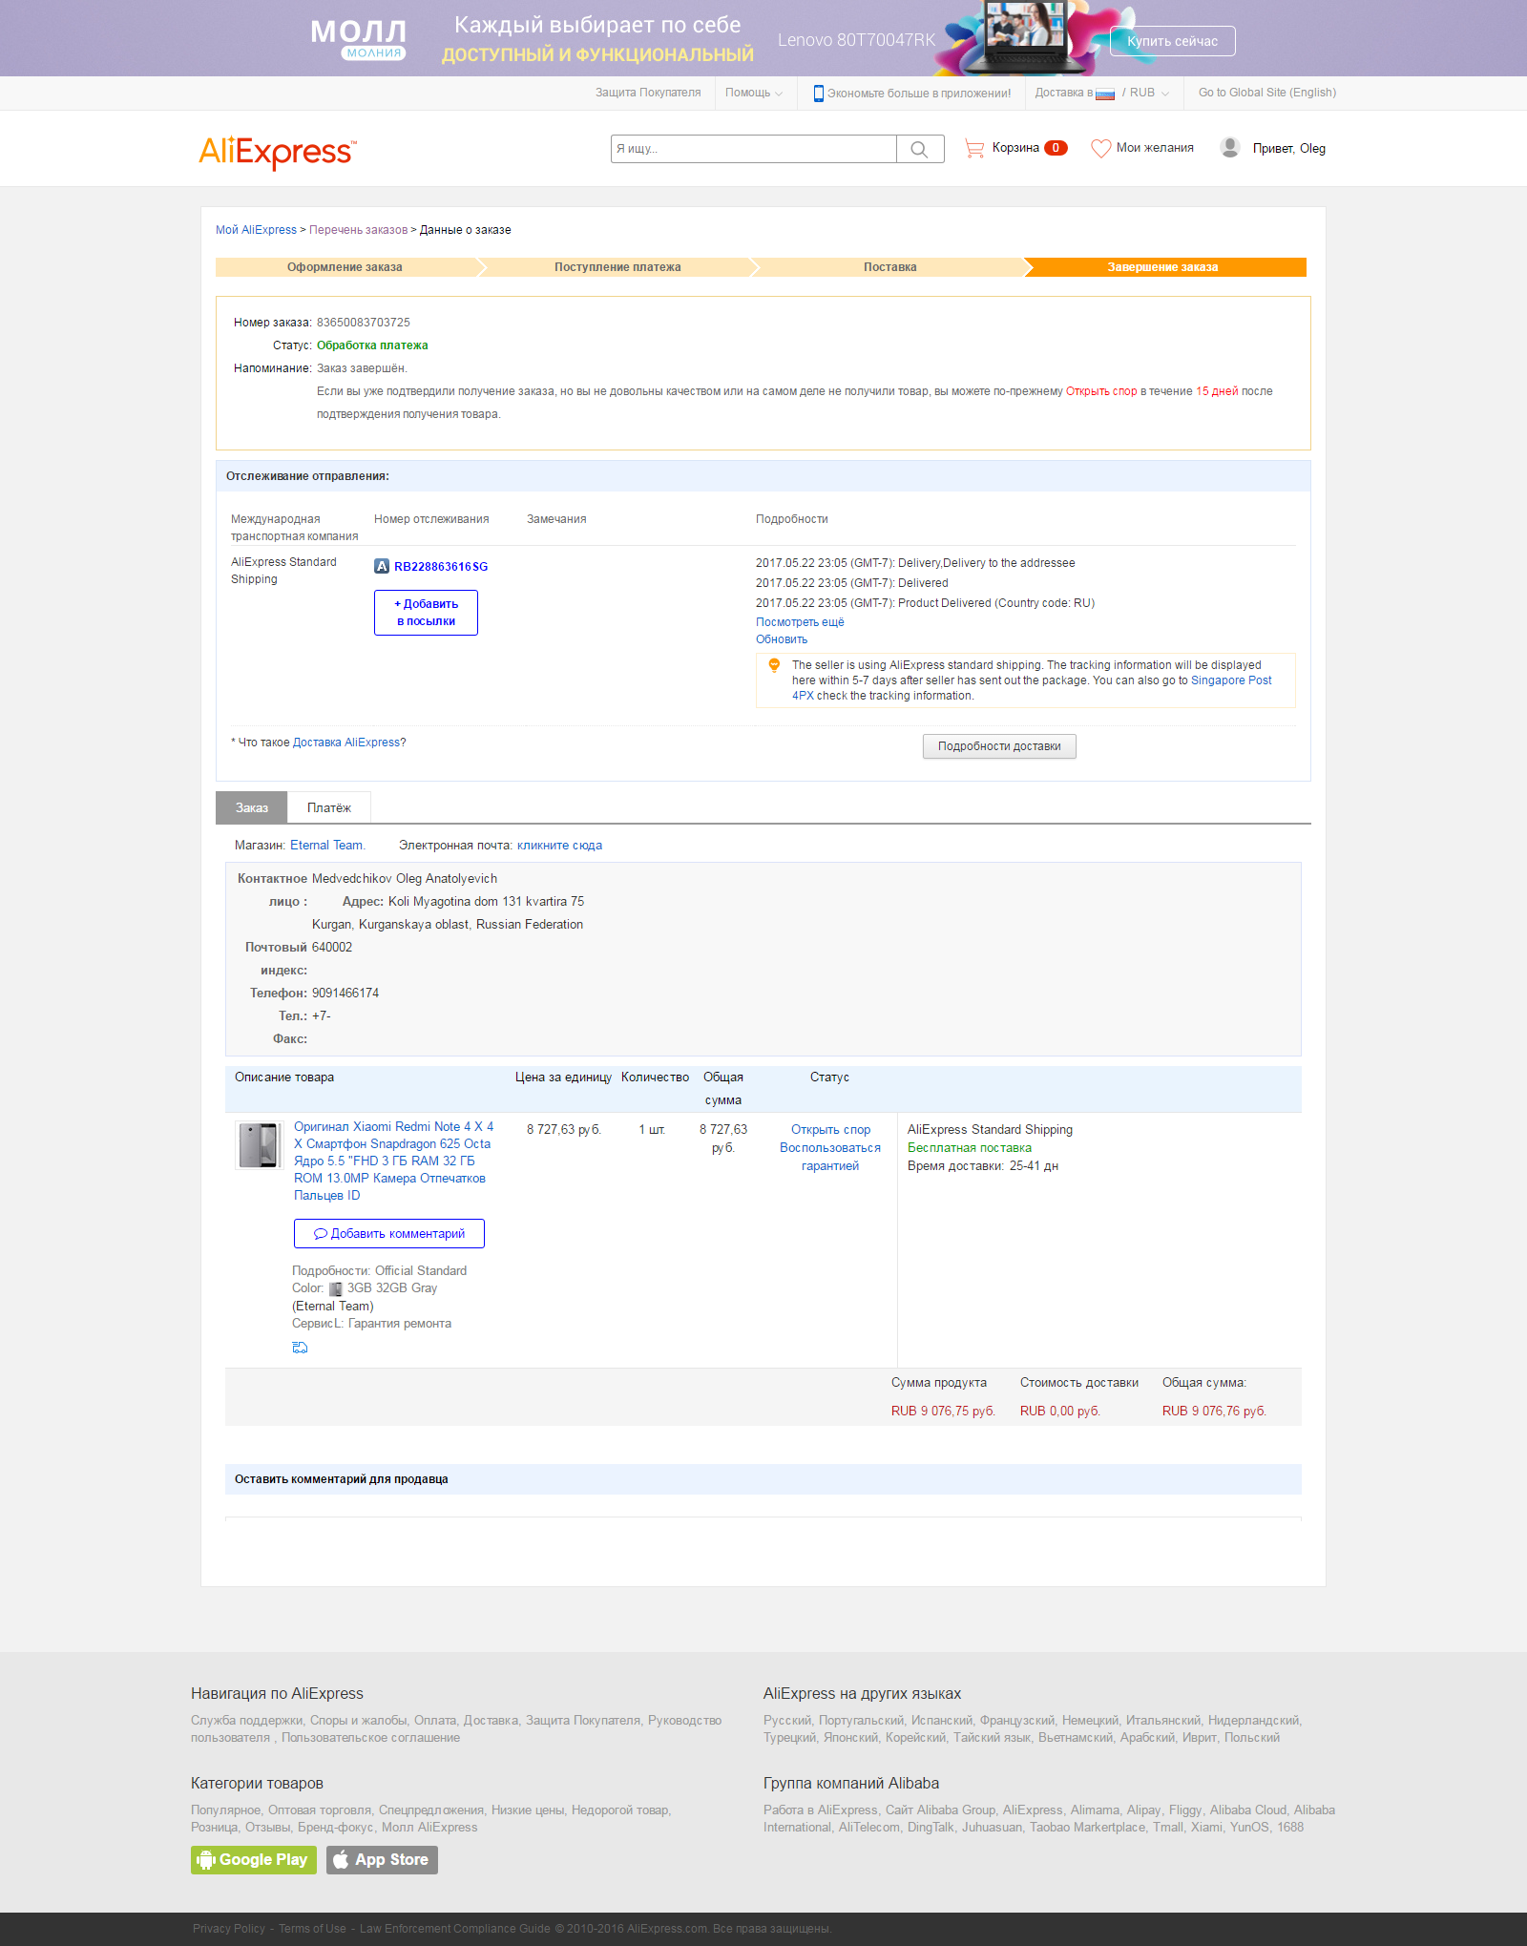The height and width of the screenshot is (1946, 1527).
Task: Click the Оформление заказа progress step
Action: (345, 267)
